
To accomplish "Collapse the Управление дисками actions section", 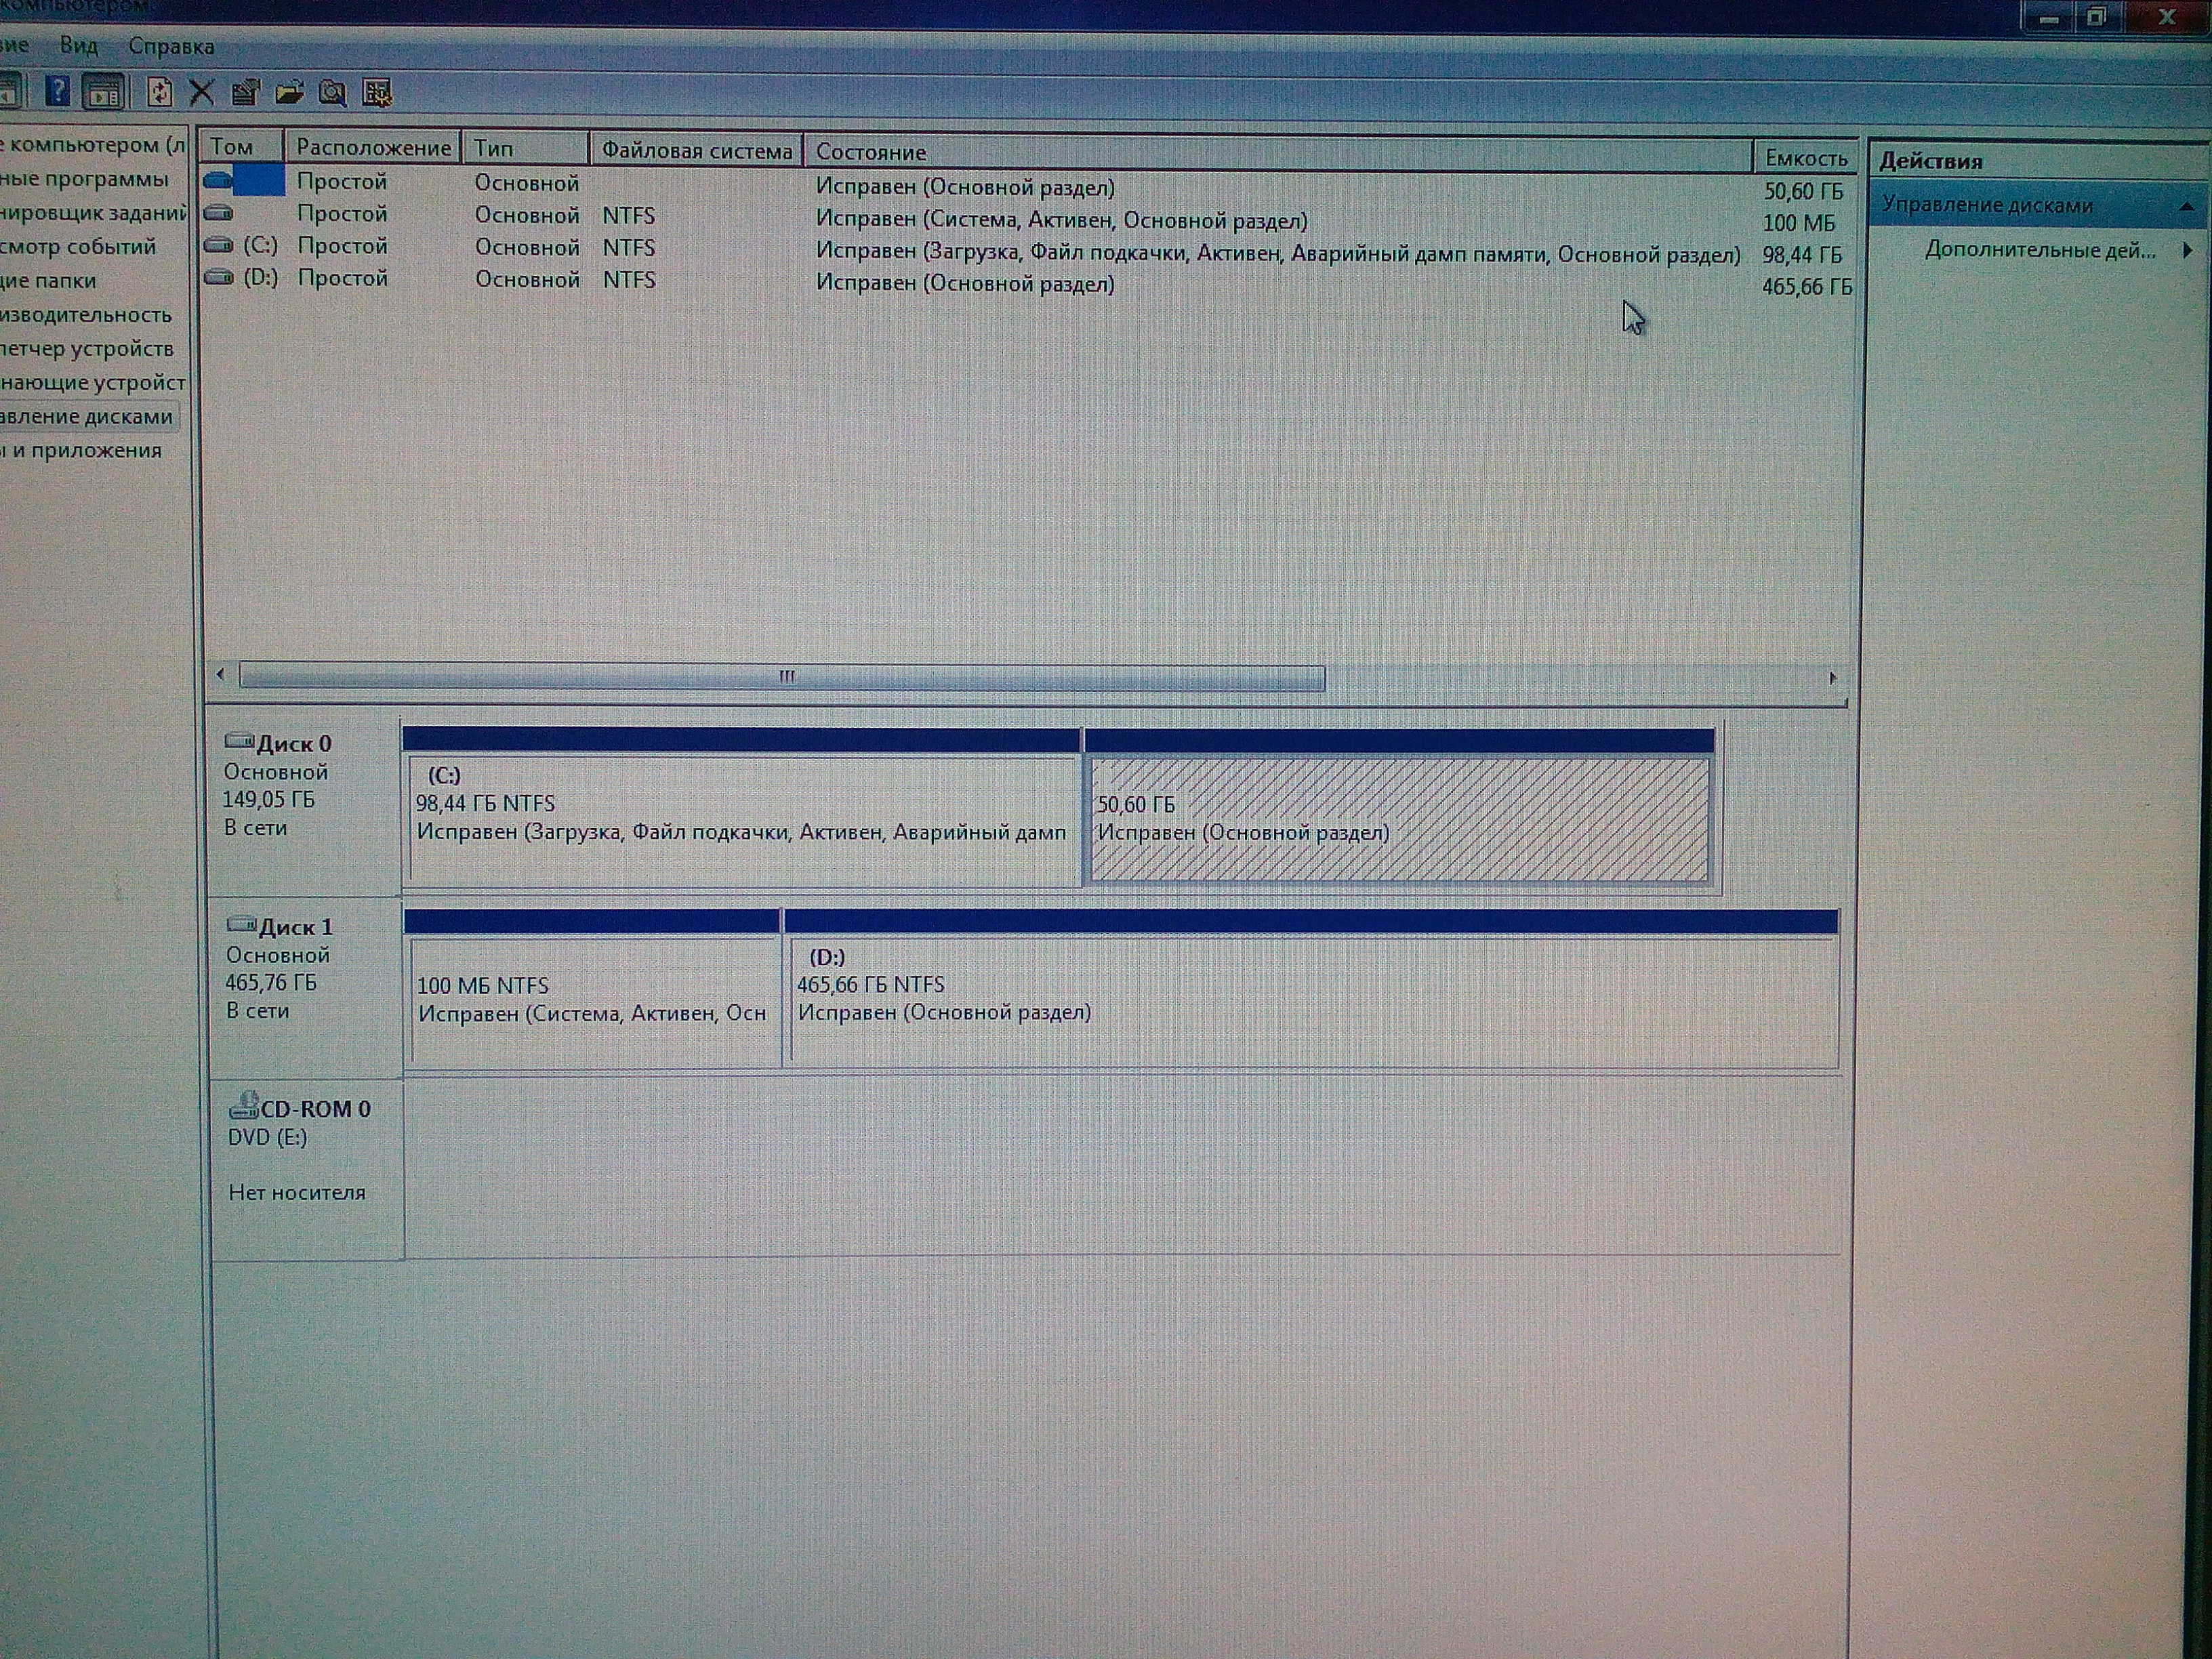I will tap(2186, 206).
